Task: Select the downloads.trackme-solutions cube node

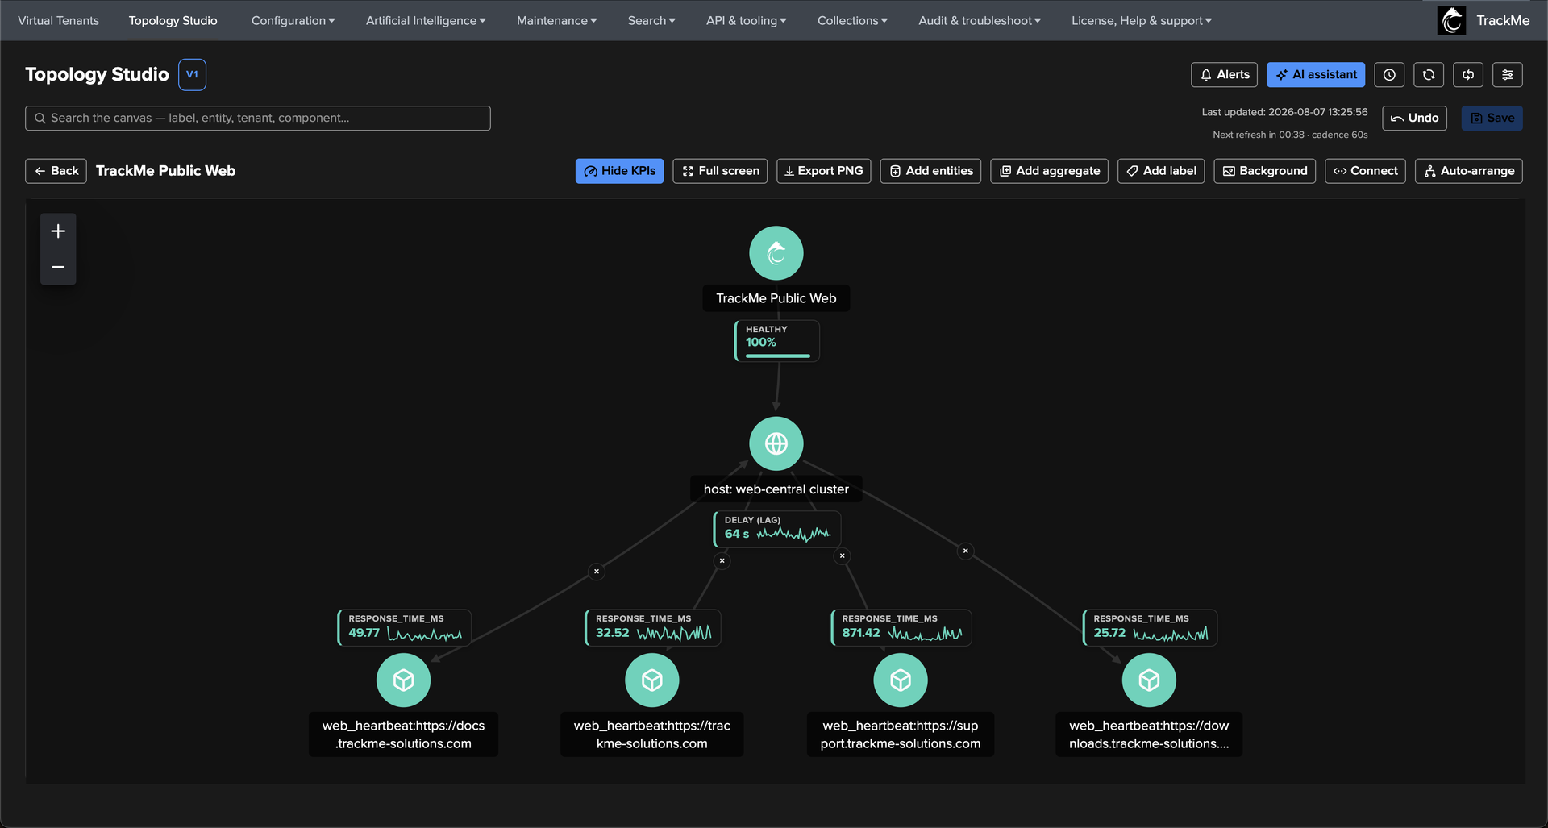Action: coord(1148,680)
